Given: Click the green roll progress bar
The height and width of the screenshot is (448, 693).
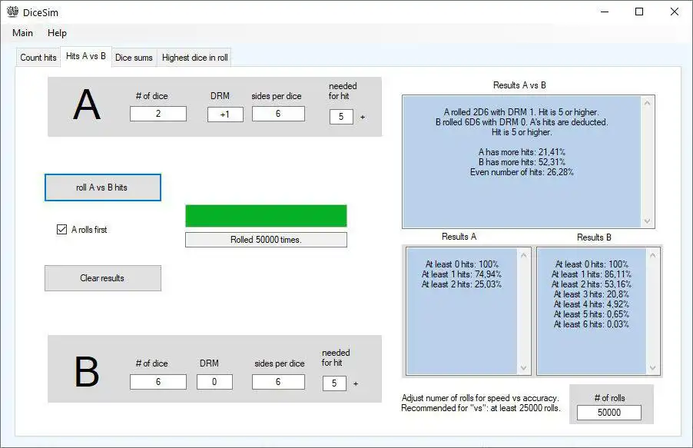Looking at the screenshot, I should [266, 216].
